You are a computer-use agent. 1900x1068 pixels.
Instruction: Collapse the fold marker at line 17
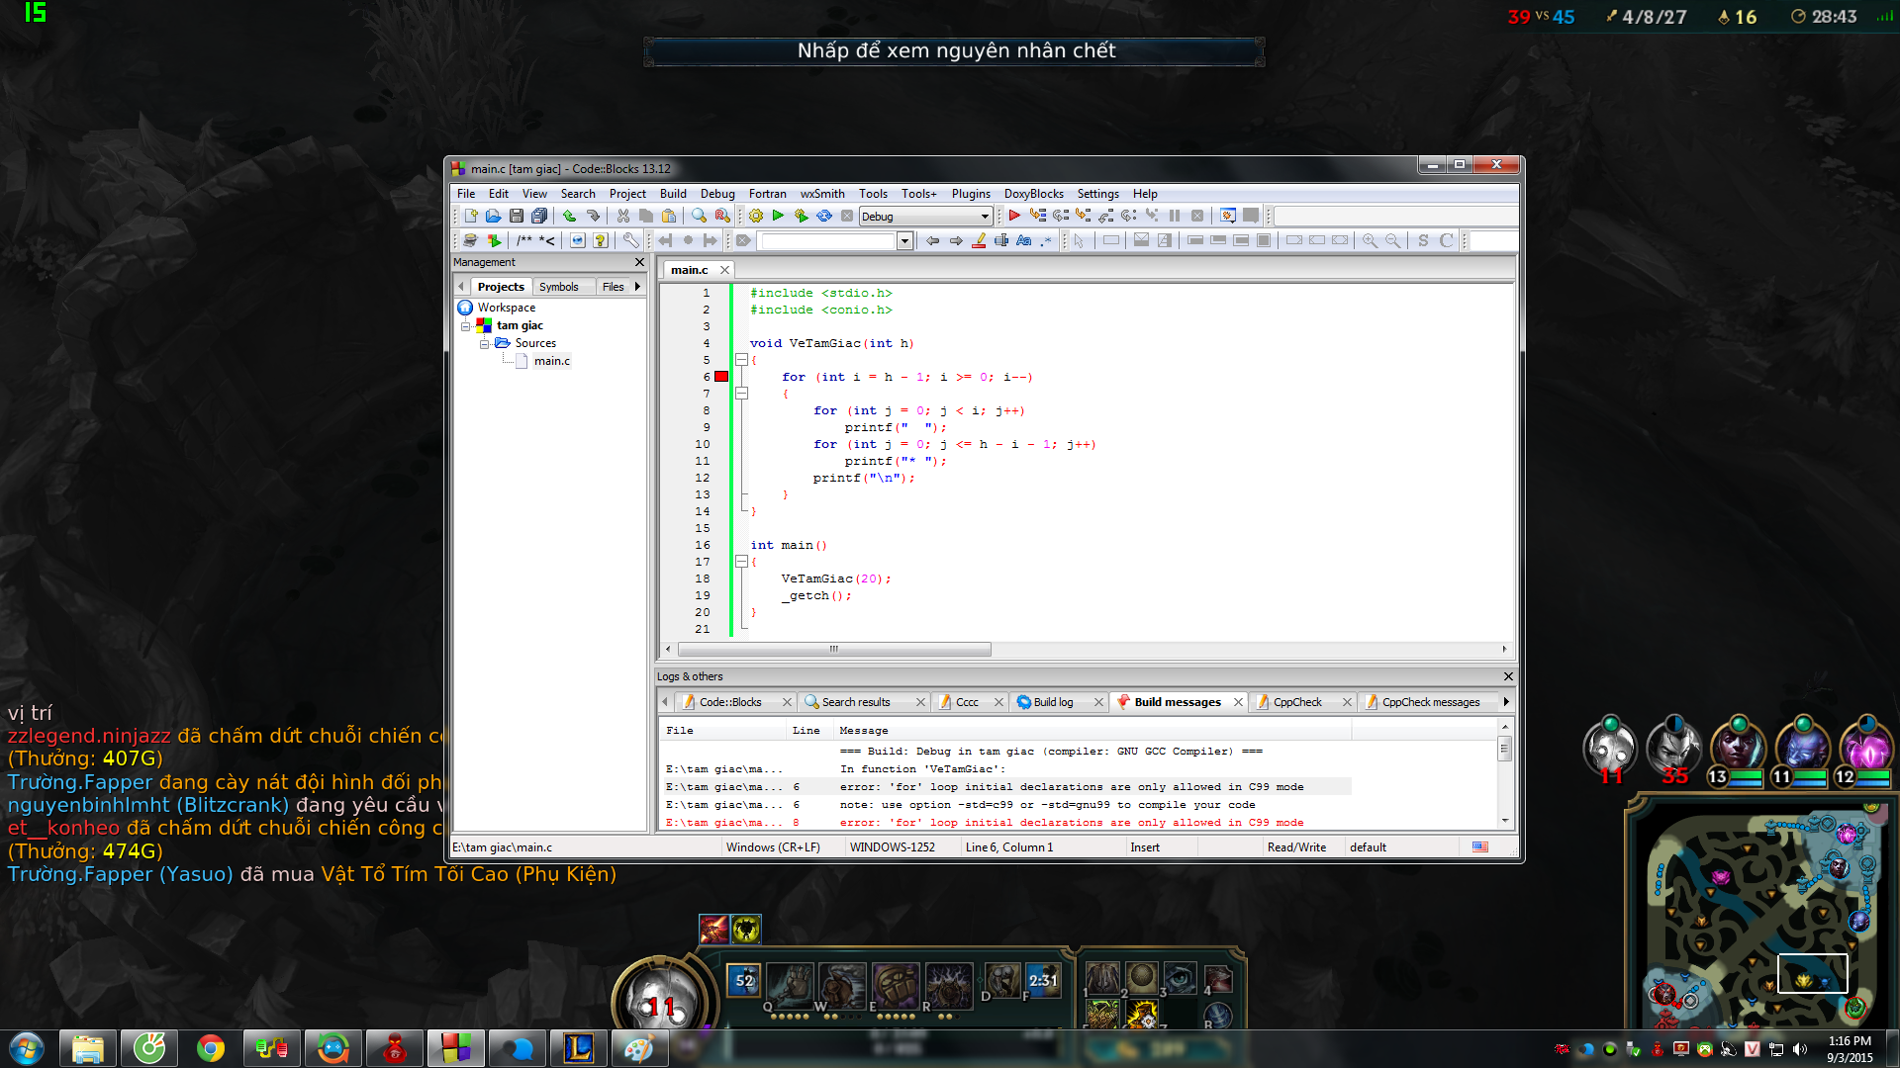tap(741, 562)
